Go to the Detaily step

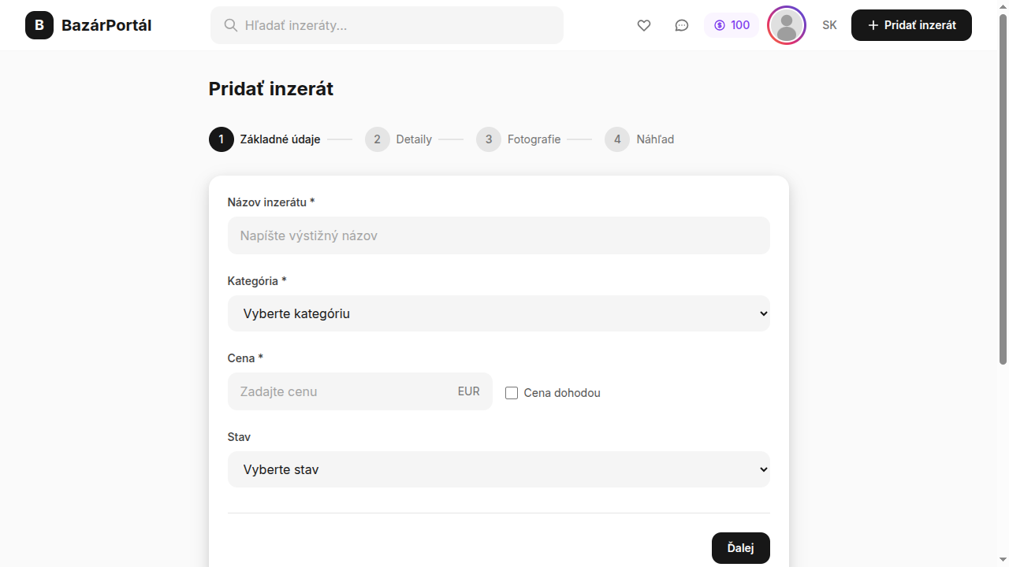[x=413, y=139]
